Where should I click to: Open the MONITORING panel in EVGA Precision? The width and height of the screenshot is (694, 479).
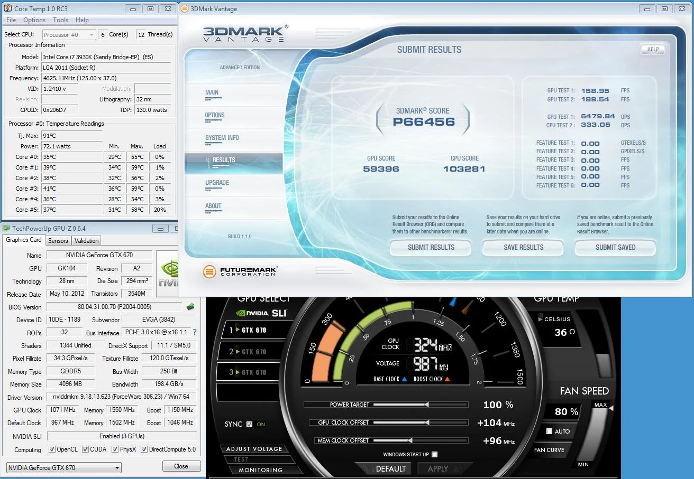pos(260,470)
